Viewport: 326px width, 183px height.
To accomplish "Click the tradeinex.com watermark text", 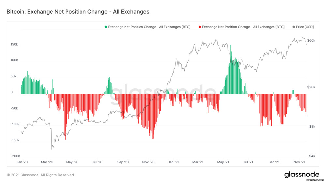I will tap(315, 180).
